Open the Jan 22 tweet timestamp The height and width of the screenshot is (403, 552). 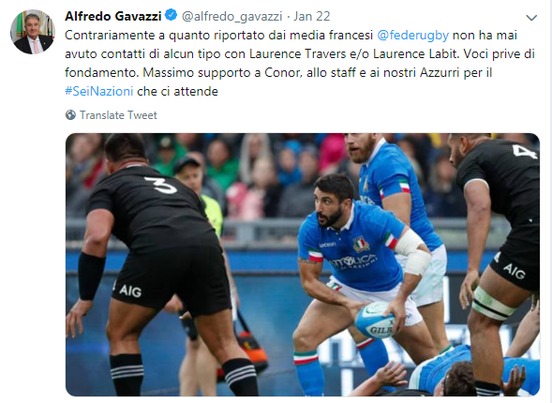pos(312,16)
